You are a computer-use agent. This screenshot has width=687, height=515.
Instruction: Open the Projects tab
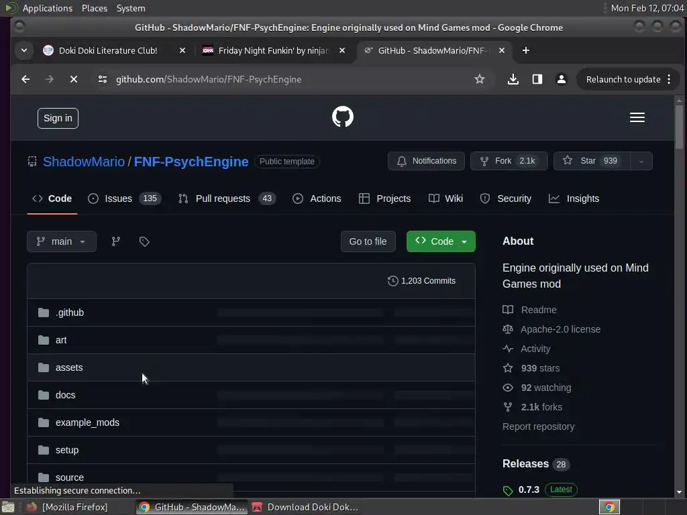coord(384,198)
